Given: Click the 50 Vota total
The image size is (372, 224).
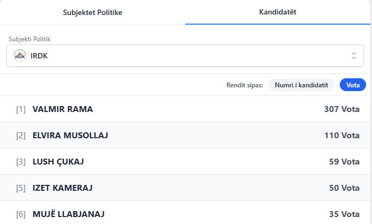Looking at the screenshot, I should pos(344,188).
